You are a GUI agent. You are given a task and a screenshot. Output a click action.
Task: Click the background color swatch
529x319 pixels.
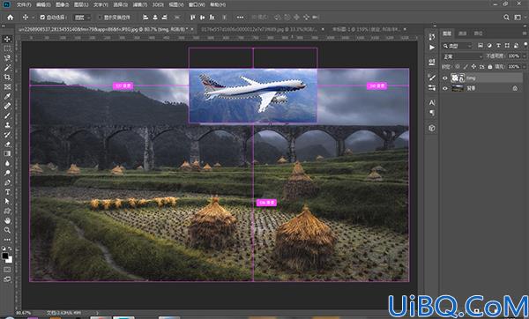9,260
